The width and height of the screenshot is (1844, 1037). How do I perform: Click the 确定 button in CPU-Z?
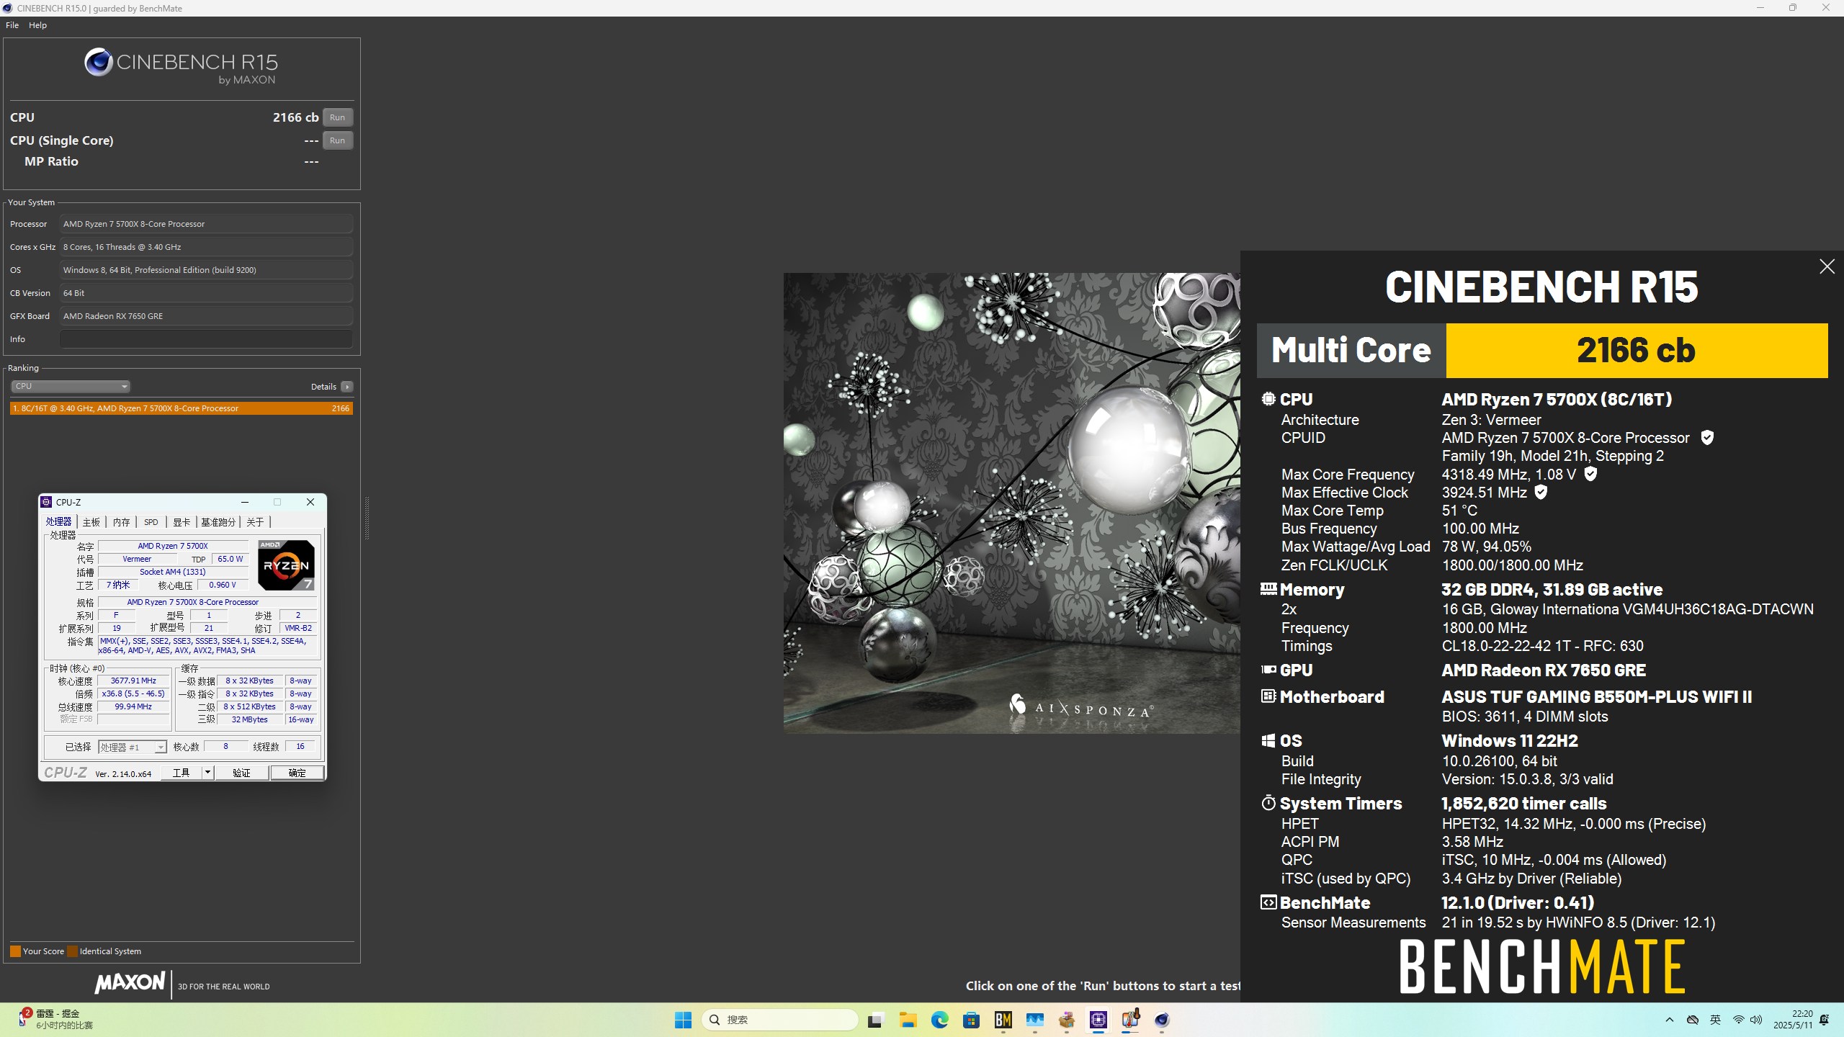tap(297, 773)
